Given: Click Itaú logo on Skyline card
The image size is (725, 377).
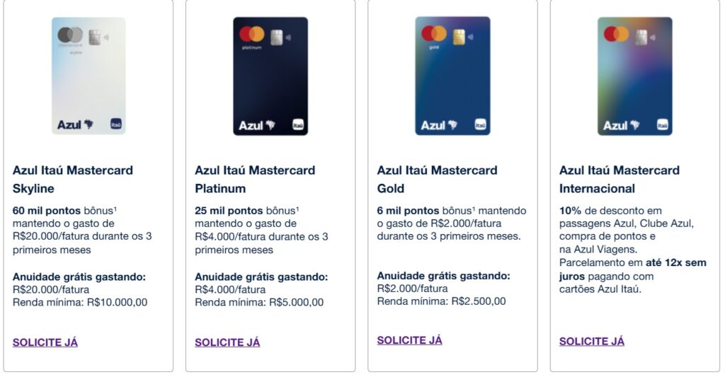Looking at the screenshot, I should [x=116, y=124].
